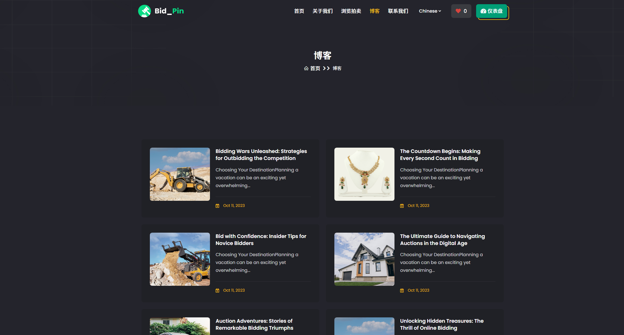This screenshot has height=335, width=624.
Task: Click the Unlocking Hidden Treasures post thumbnail
Action: coord(364,326)
